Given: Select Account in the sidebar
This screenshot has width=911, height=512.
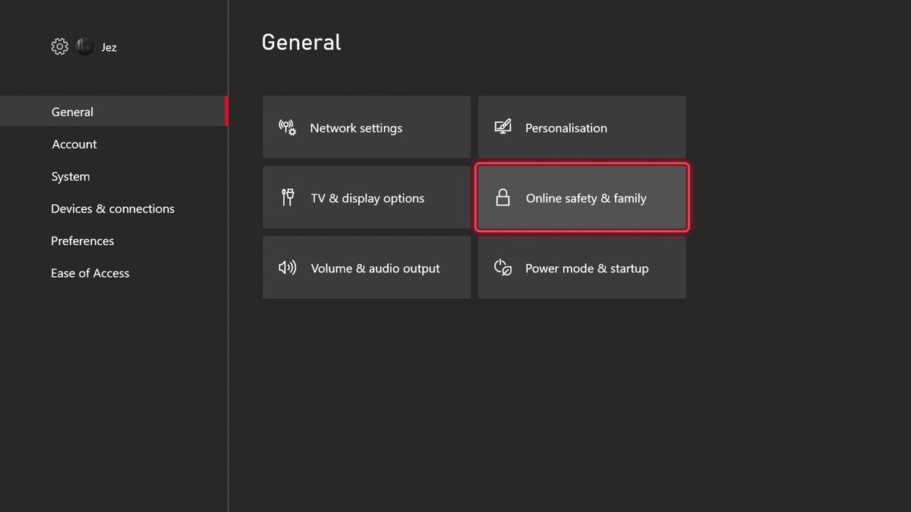Looking at the screenshot, I should (x=74, y=144).
